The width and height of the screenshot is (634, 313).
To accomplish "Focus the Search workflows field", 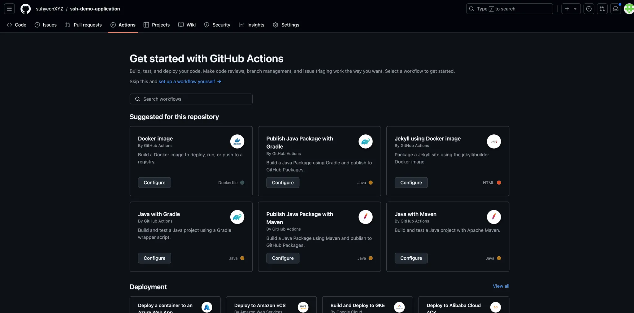I will pyautogui.click(x=191, y=99).
